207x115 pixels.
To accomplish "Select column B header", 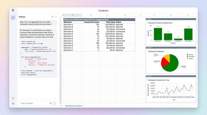I will (x=72, y=15).
